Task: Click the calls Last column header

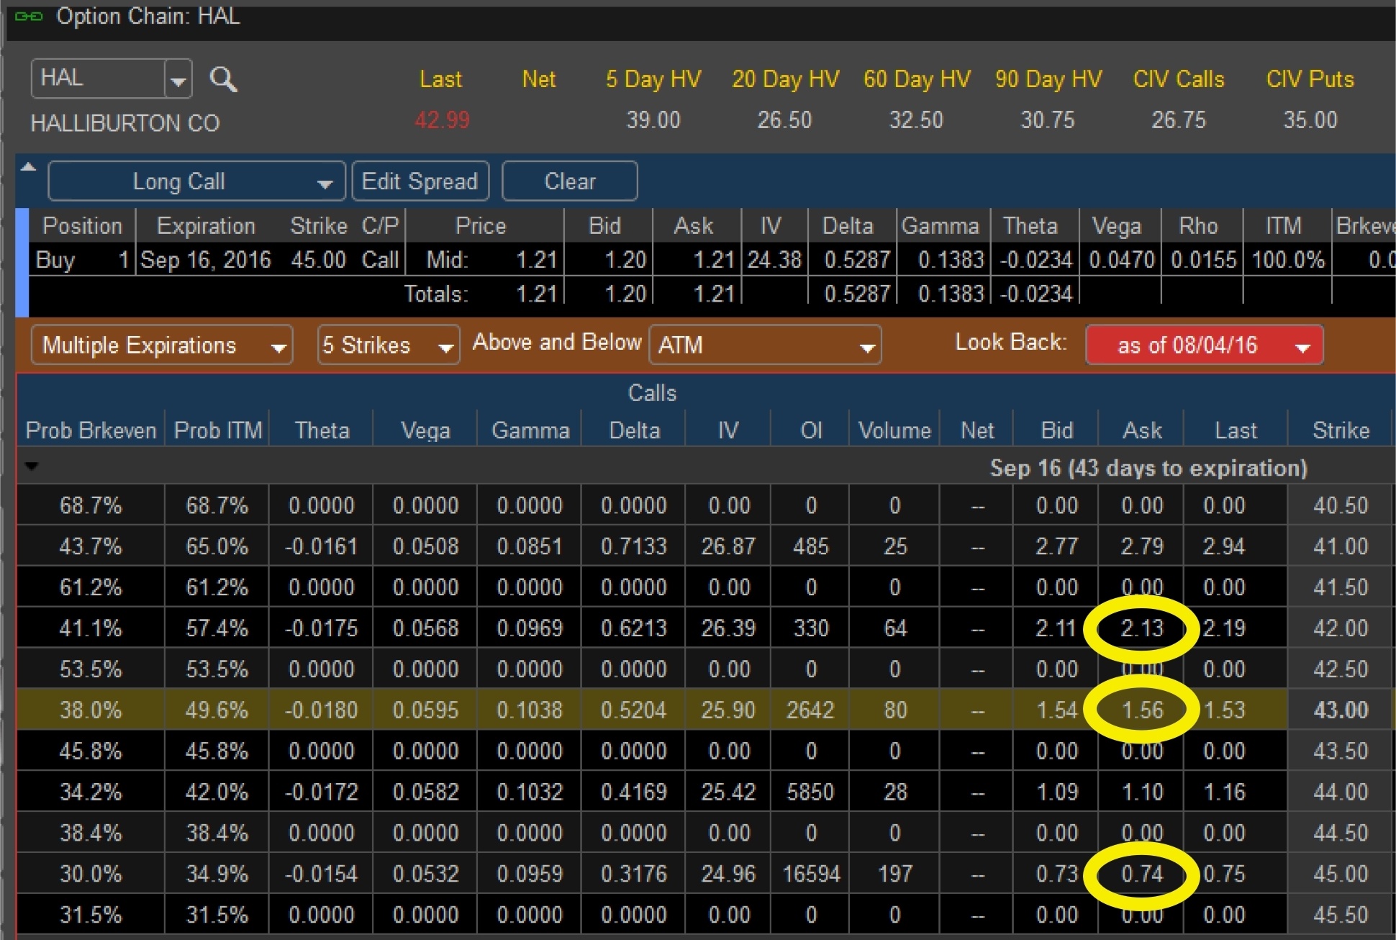Action: 1236,430
